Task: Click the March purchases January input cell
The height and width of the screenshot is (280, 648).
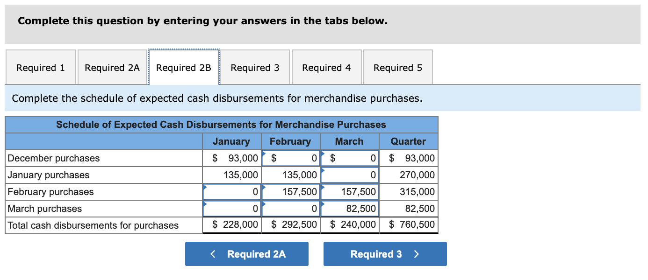Action: (231, 208)
